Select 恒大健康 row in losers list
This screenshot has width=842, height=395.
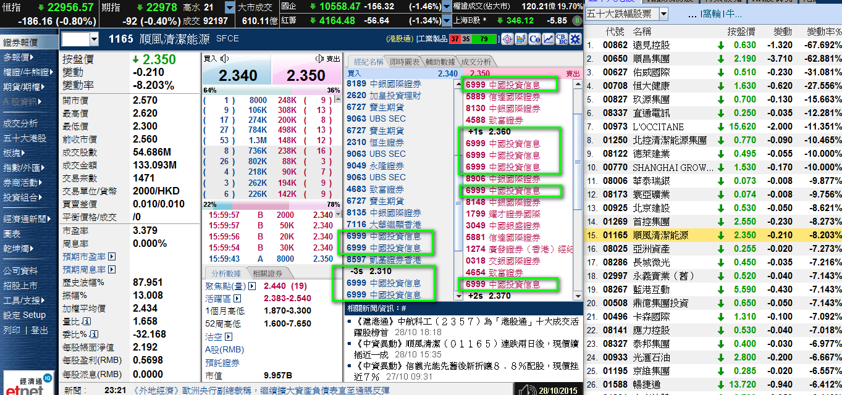(714, 86)
